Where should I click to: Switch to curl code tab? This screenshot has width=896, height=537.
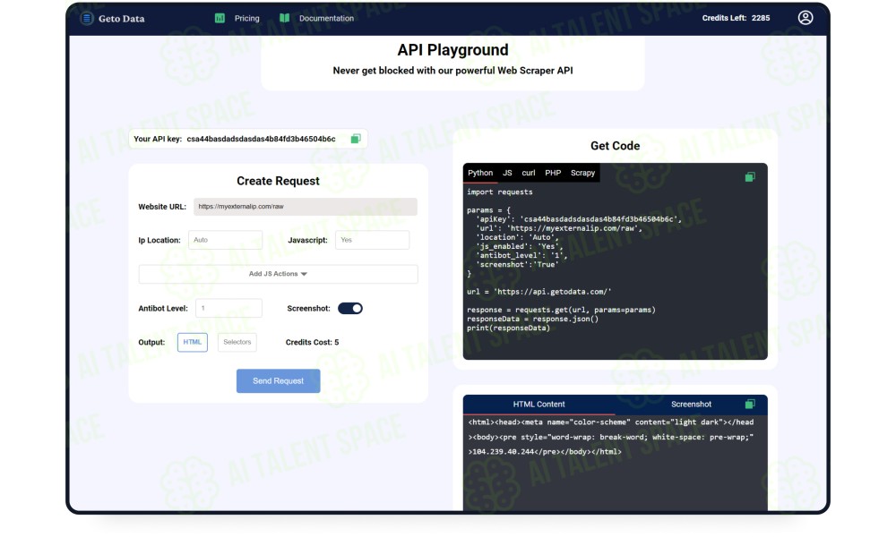point(529,173)
